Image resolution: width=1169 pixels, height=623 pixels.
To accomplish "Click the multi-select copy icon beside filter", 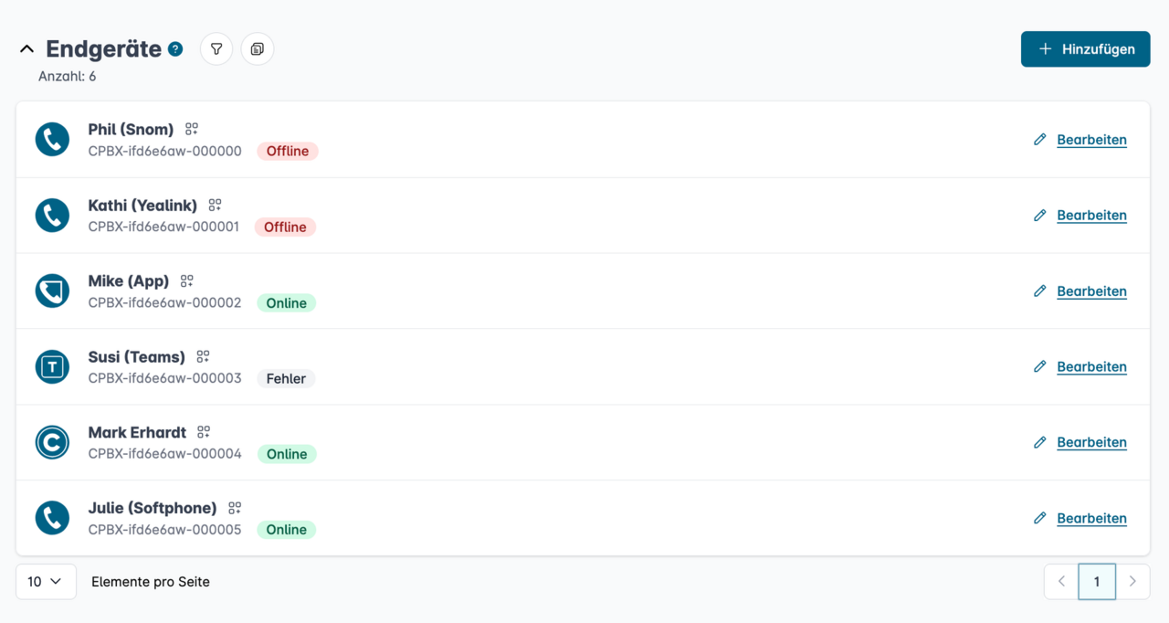I will pos(258,49).
